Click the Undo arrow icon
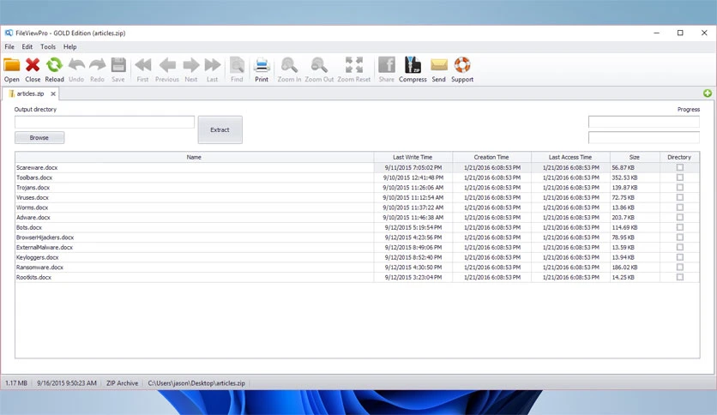Viewport: 717px width, 415px height. [x=76, y=65]
